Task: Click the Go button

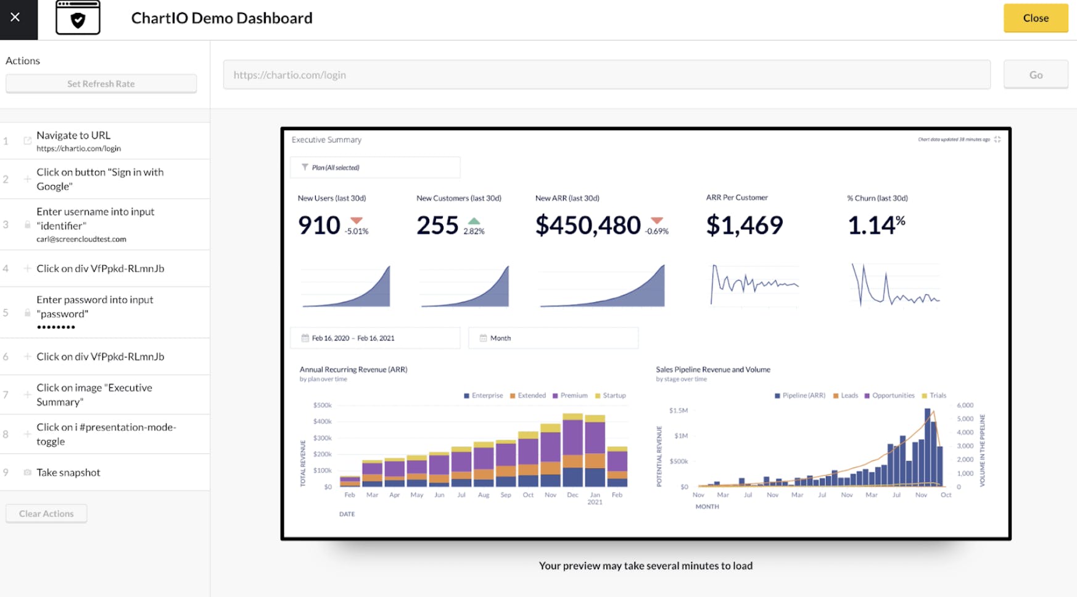Action: pyautogui.click(x=1036, y=75)
